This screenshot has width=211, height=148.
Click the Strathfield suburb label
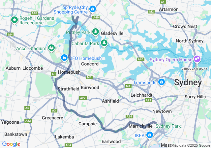[x=68, y=89]
